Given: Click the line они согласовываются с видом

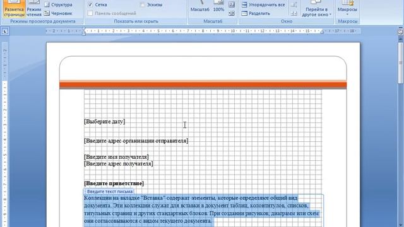Looking at the screenshot, I should (148, 221).
